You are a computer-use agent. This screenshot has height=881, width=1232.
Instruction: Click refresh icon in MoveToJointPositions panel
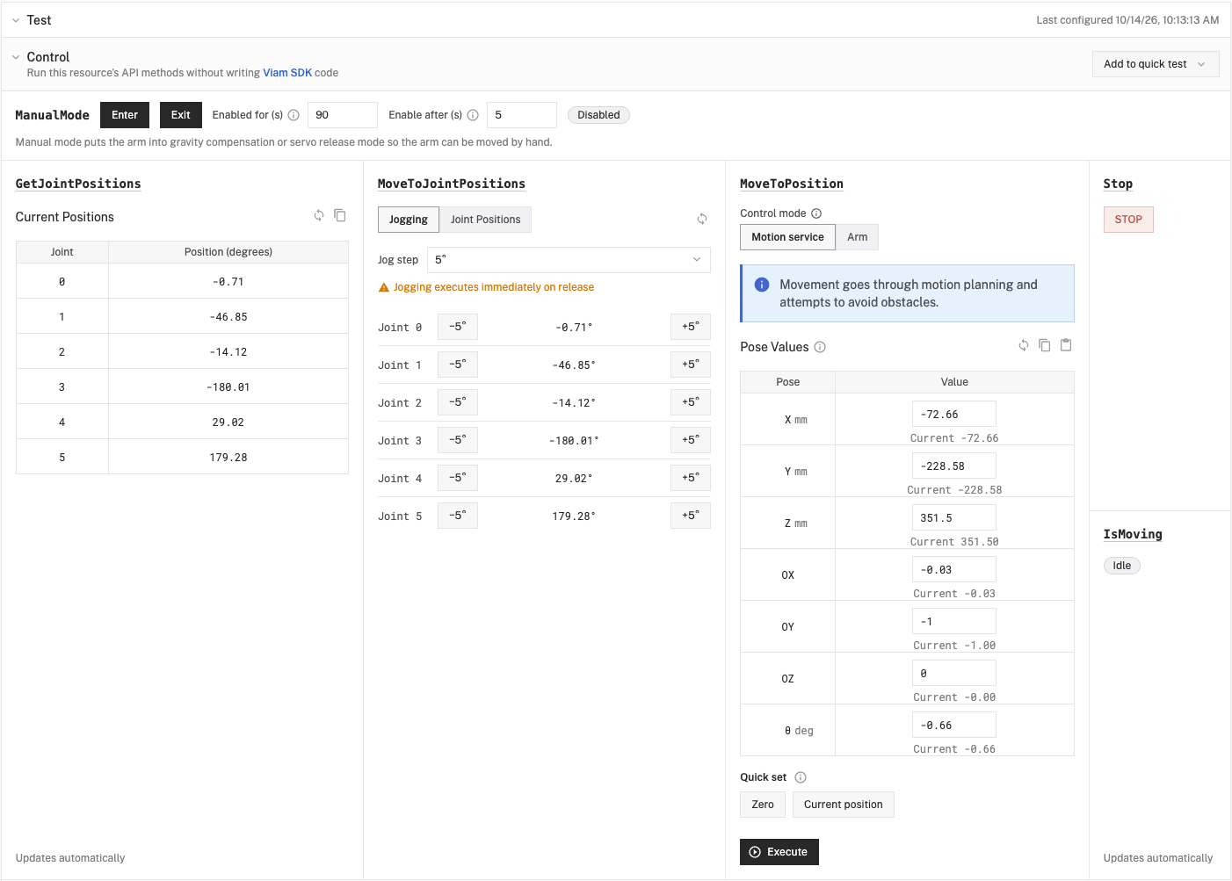pyautogui.click(x=702, y=219)
